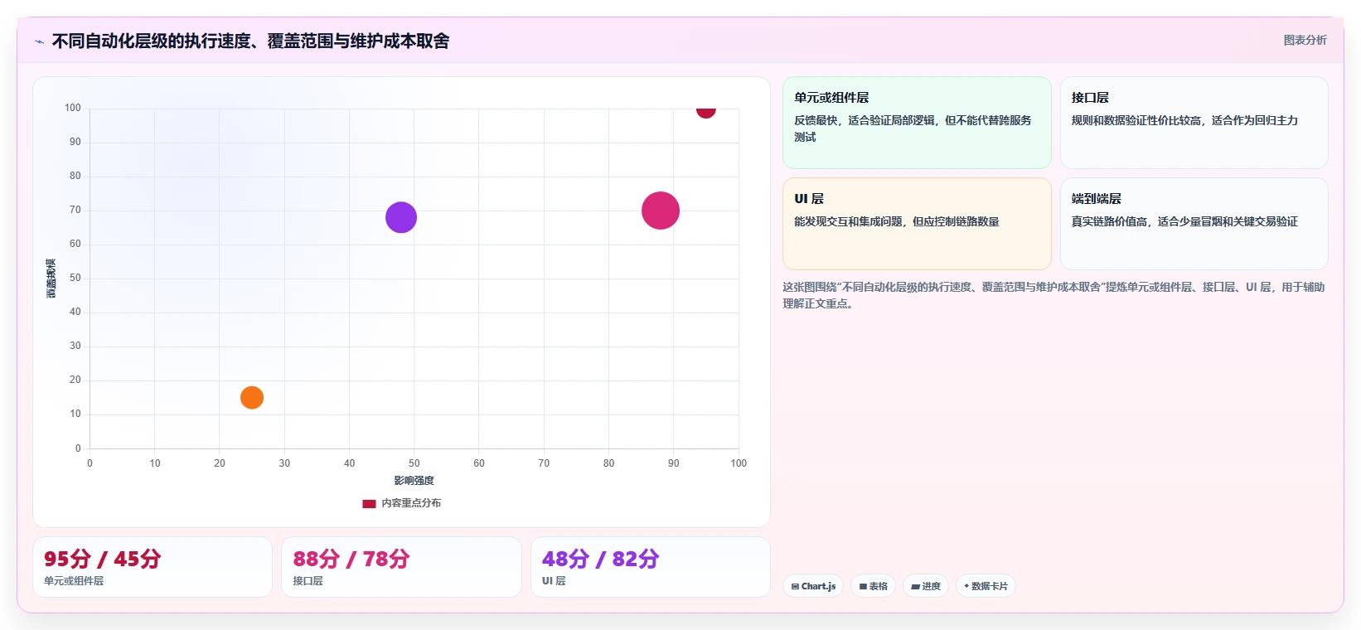Click the large pink bubble on the chart
Image resolution: width=1361 pixels, height=630 pixels.
(x=661, y=211)
